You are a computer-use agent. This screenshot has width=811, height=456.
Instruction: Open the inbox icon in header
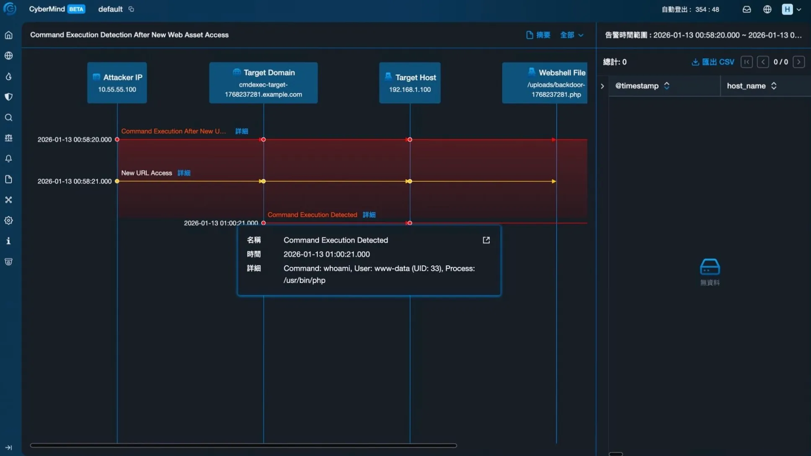[746, 9]
